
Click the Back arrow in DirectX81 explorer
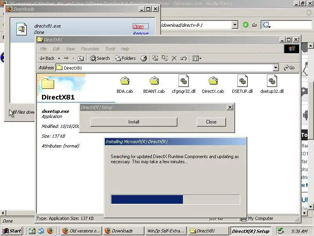pos(47,58)
